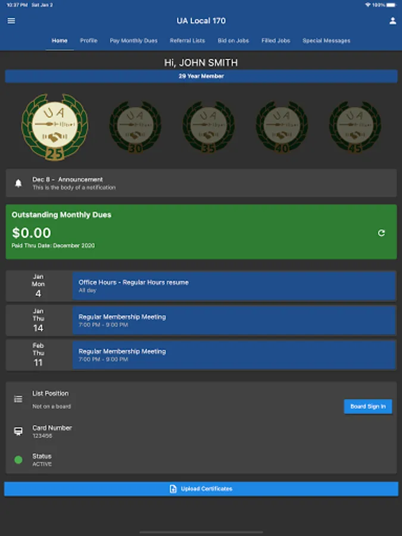Tap the Jan Thu 14 date cell

(x=39, y=320)
